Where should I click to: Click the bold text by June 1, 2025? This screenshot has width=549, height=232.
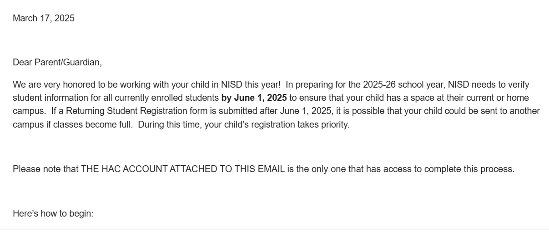(254, 98)
